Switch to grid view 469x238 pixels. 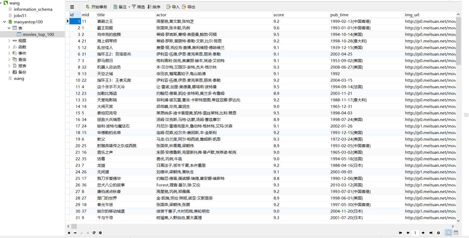(x=449, y=233)
